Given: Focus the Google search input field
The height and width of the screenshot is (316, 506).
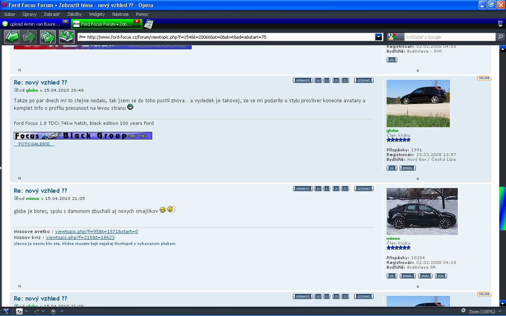Looking at the screenshot, I should pyautogui.click(x=449, y=37).
